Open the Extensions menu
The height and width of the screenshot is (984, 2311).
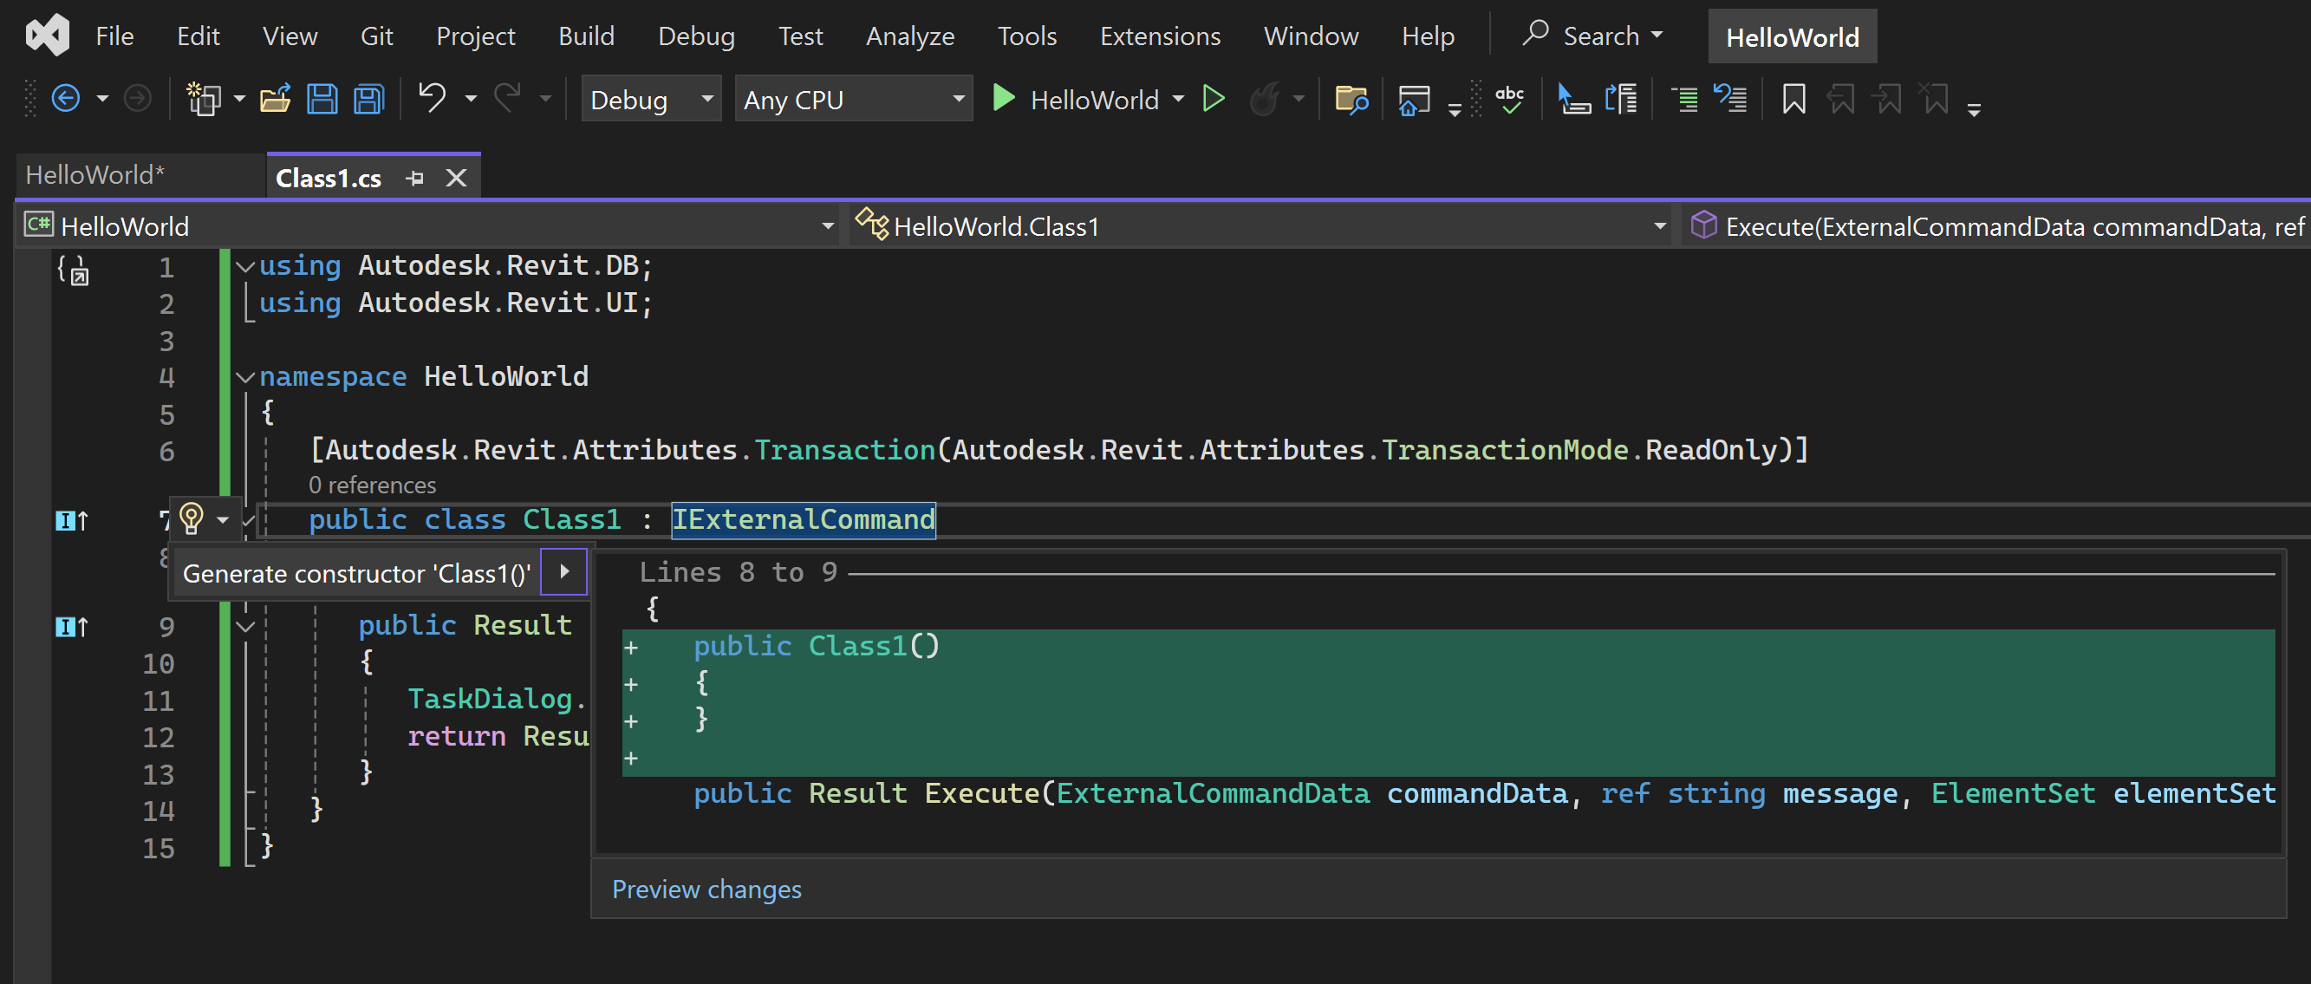click(1160, 36)
